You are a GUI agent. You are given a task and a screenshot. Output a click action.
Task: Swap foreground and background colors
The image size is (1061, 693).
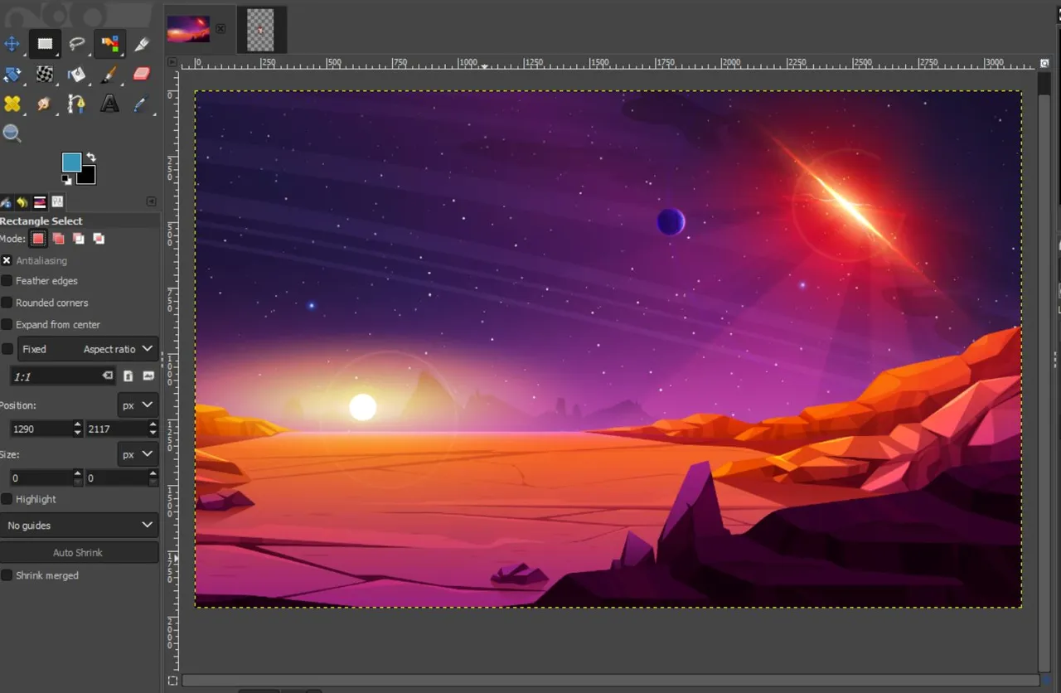click(90, 157)
